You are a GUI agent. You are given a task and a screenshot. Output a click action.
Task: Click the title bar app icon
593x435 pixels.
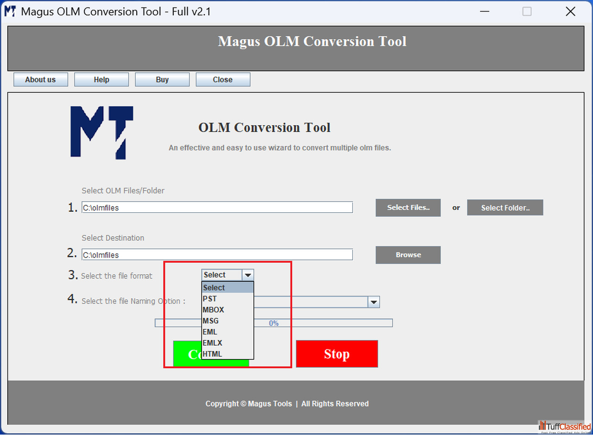point(10,12)
